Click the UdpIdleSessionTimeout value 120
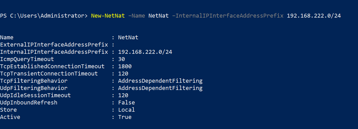 click(123, 95)
